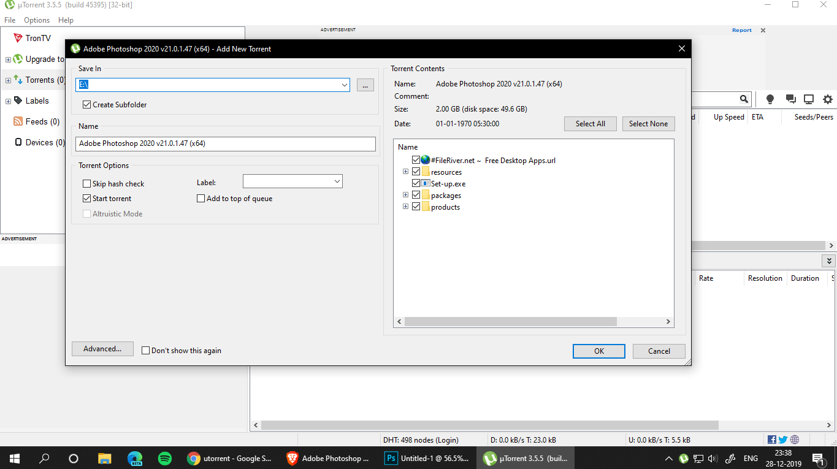Switch to Photoshop Untitled-1 taskbar window
This screenshot has width=837, height=469.
tap(427, 458)
